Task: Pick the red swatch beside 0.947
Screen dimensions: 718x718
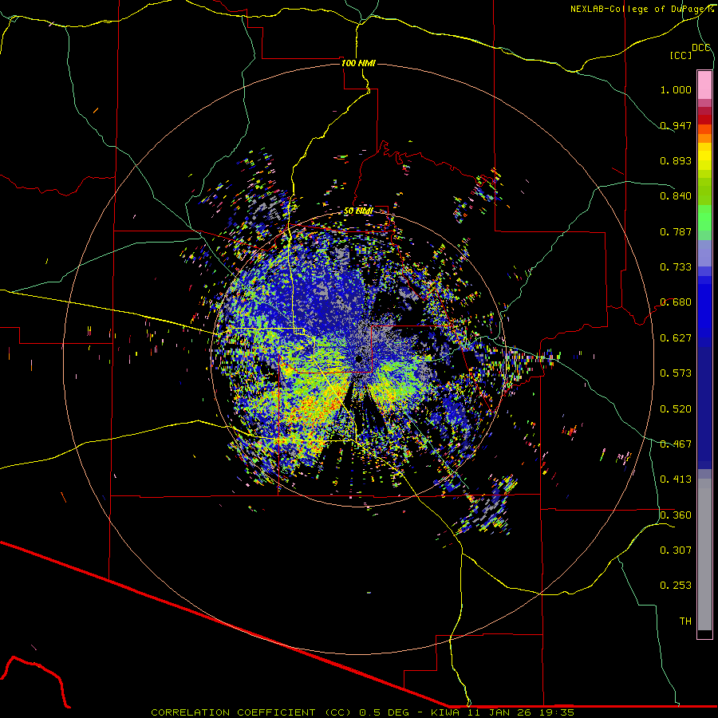Action: [704, 120]
